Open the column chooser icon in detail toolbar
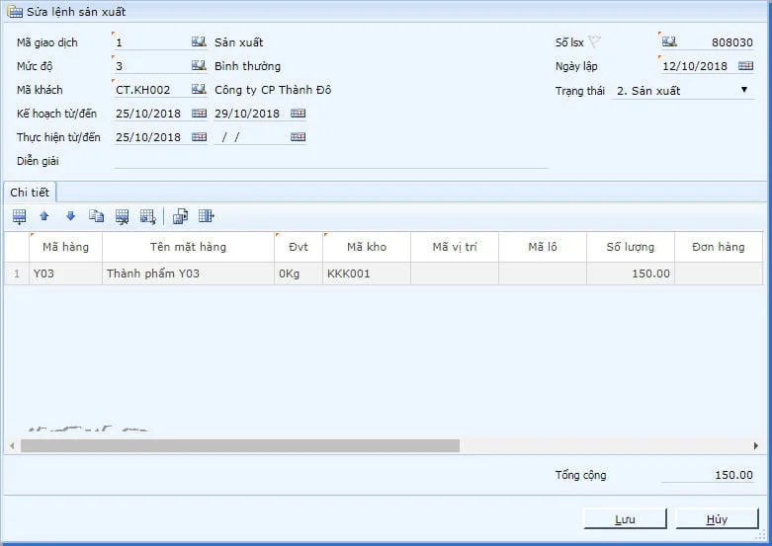 tap(207, 216)
